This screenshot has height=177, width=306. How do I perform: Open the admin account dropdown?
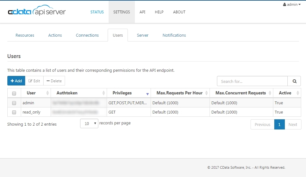pos(292,4)
